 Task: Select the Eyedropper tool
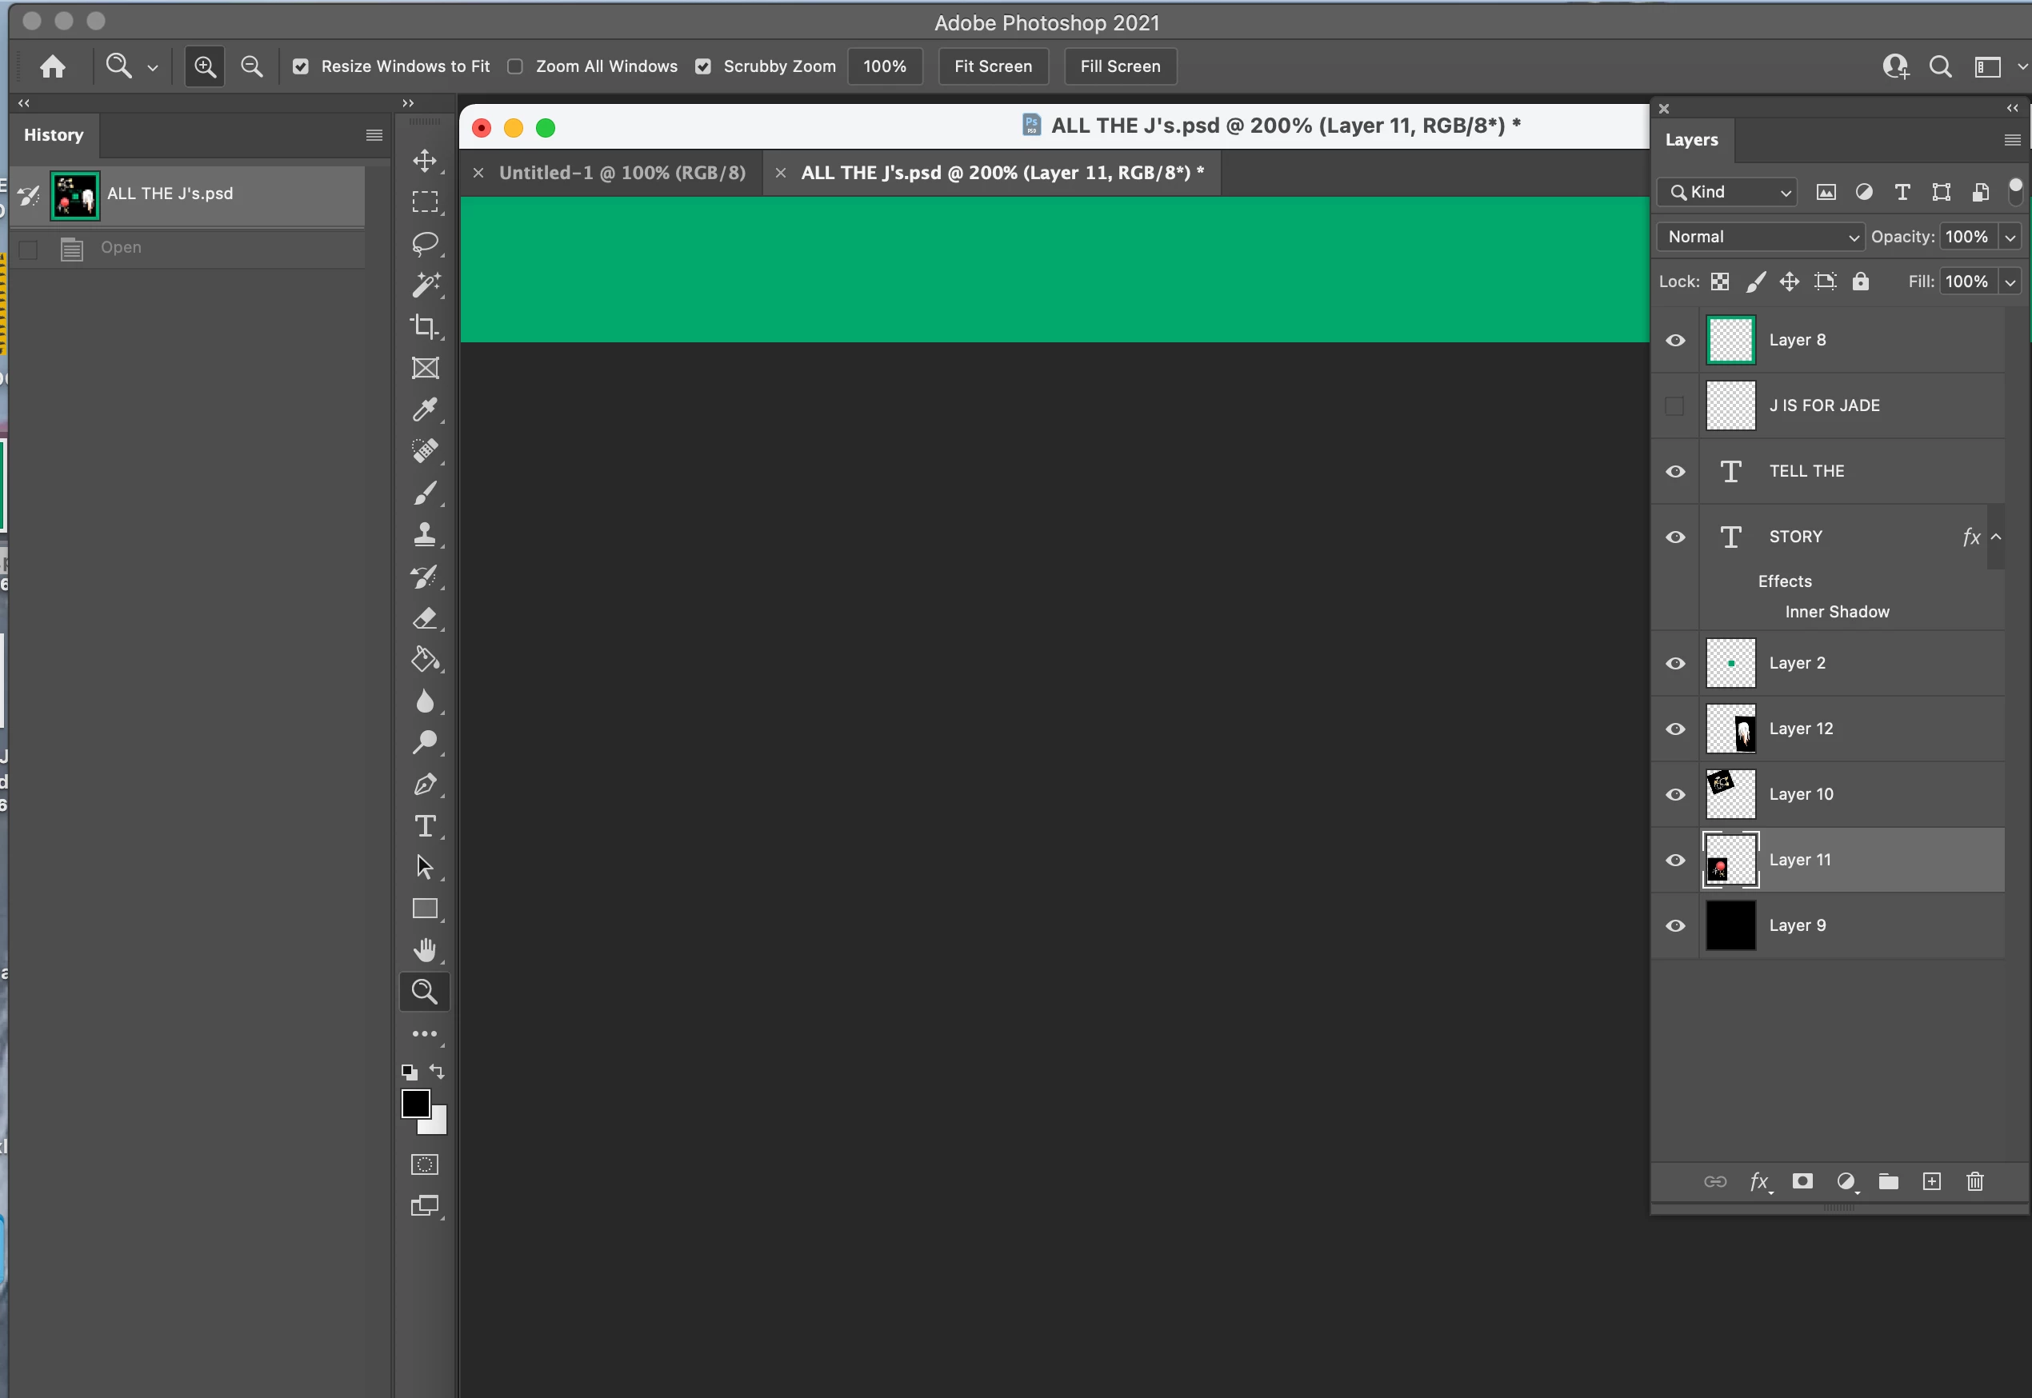click(425, 409)
